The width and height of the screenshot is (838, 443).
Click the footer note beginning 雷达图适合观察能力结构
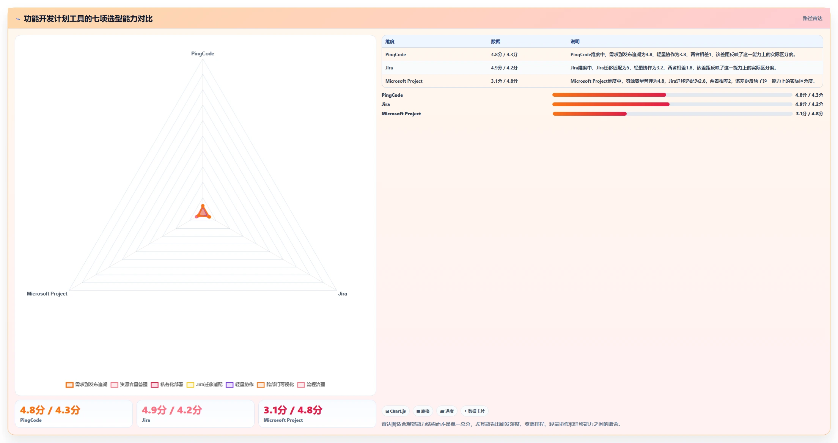point(502,424)
